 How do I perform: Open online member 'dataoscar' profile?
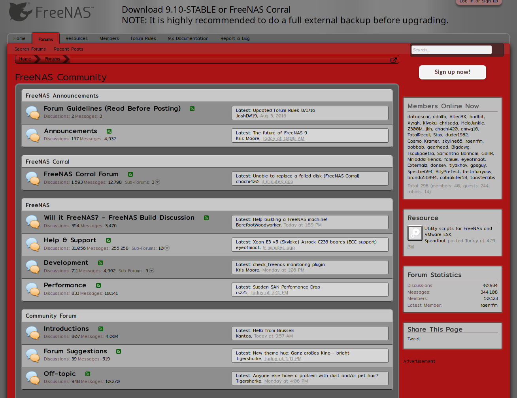point(419,117)
